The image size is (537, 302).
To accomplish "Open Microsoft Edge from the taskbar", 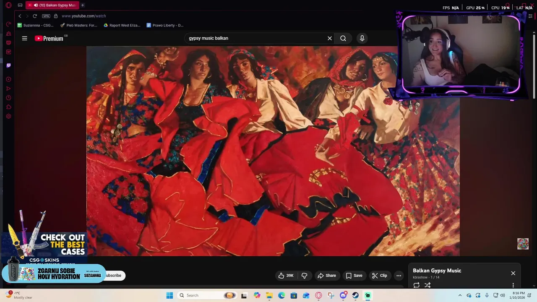I will click(282, 295).
